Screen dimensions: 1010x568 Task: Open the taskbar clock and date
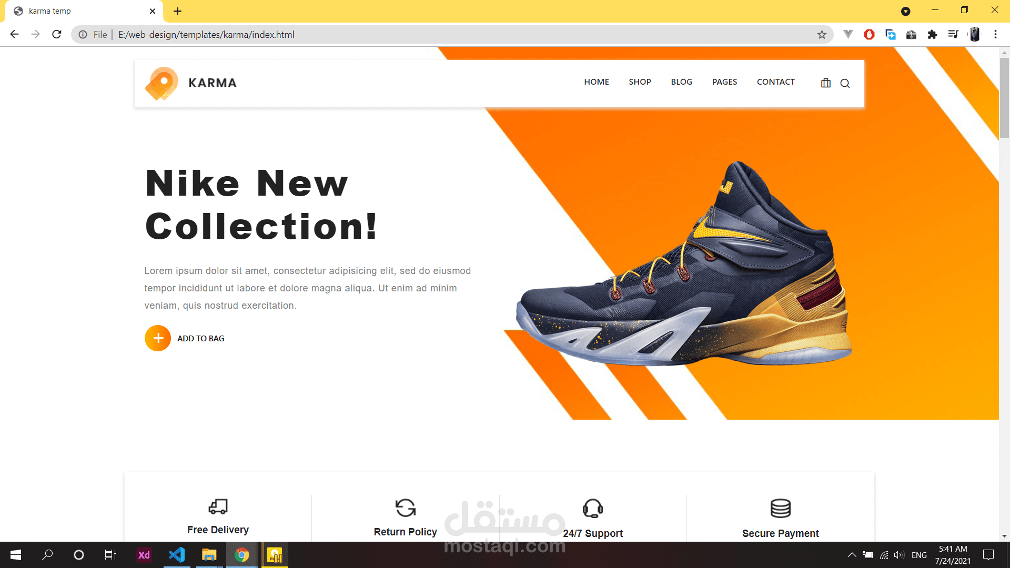(953, 555)
